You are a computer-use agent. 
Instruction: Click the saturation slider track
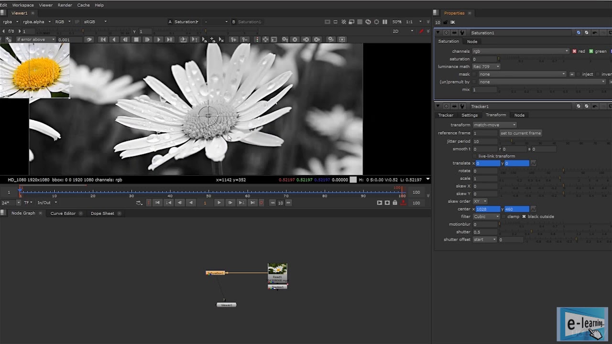pyautogui.click(x=550, y=59)
